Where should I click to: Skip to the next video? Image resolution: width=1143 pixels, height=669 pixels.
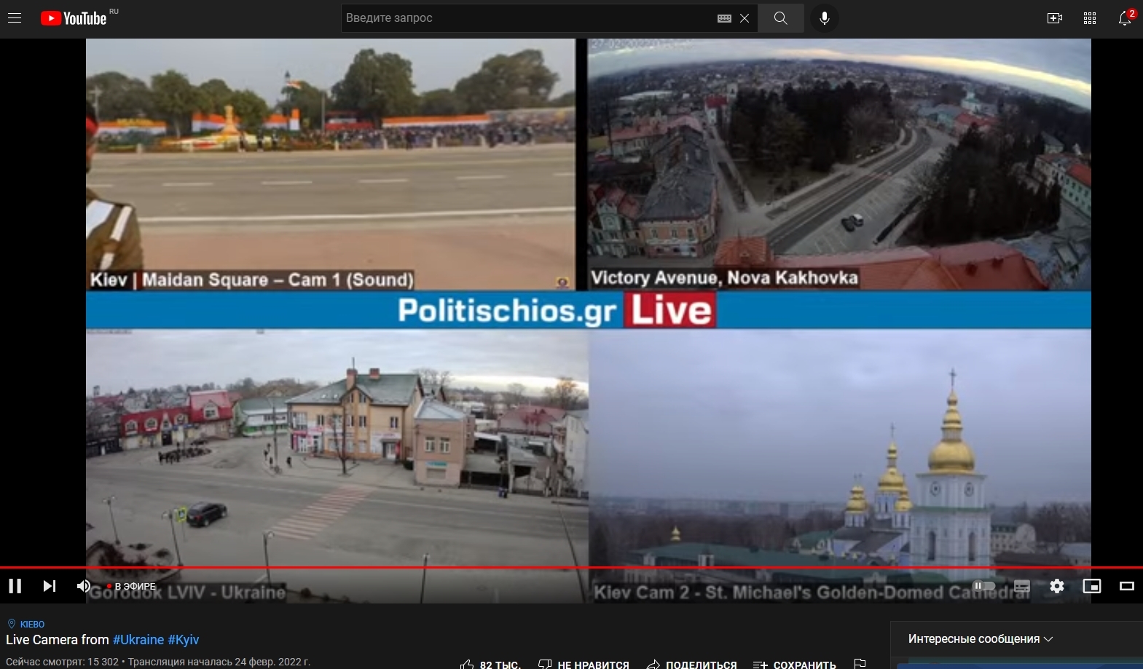(50, 586)
